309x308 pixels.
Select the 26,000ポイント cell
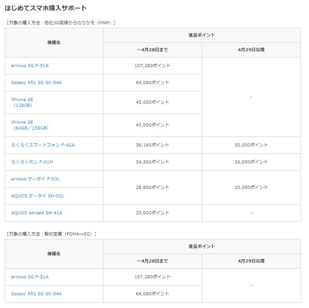pos(251,162)
